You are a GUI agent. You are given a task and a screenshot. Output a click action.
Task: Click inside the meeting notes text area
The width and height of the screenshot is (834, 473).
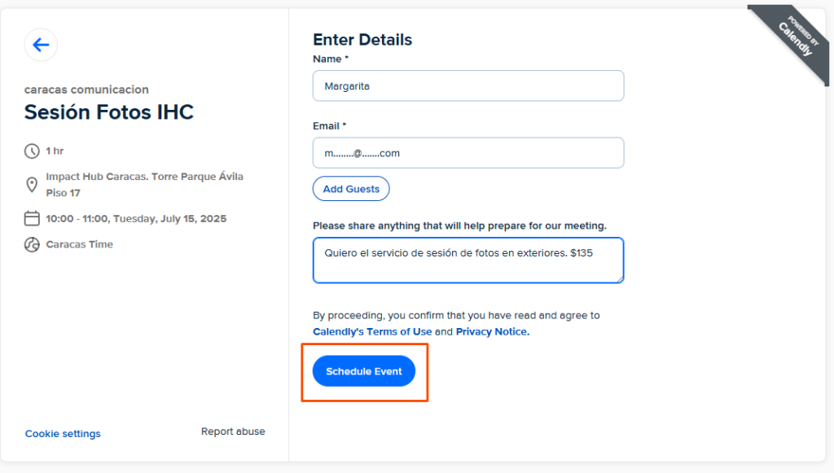pyautogui.click(x=468, y=261)
